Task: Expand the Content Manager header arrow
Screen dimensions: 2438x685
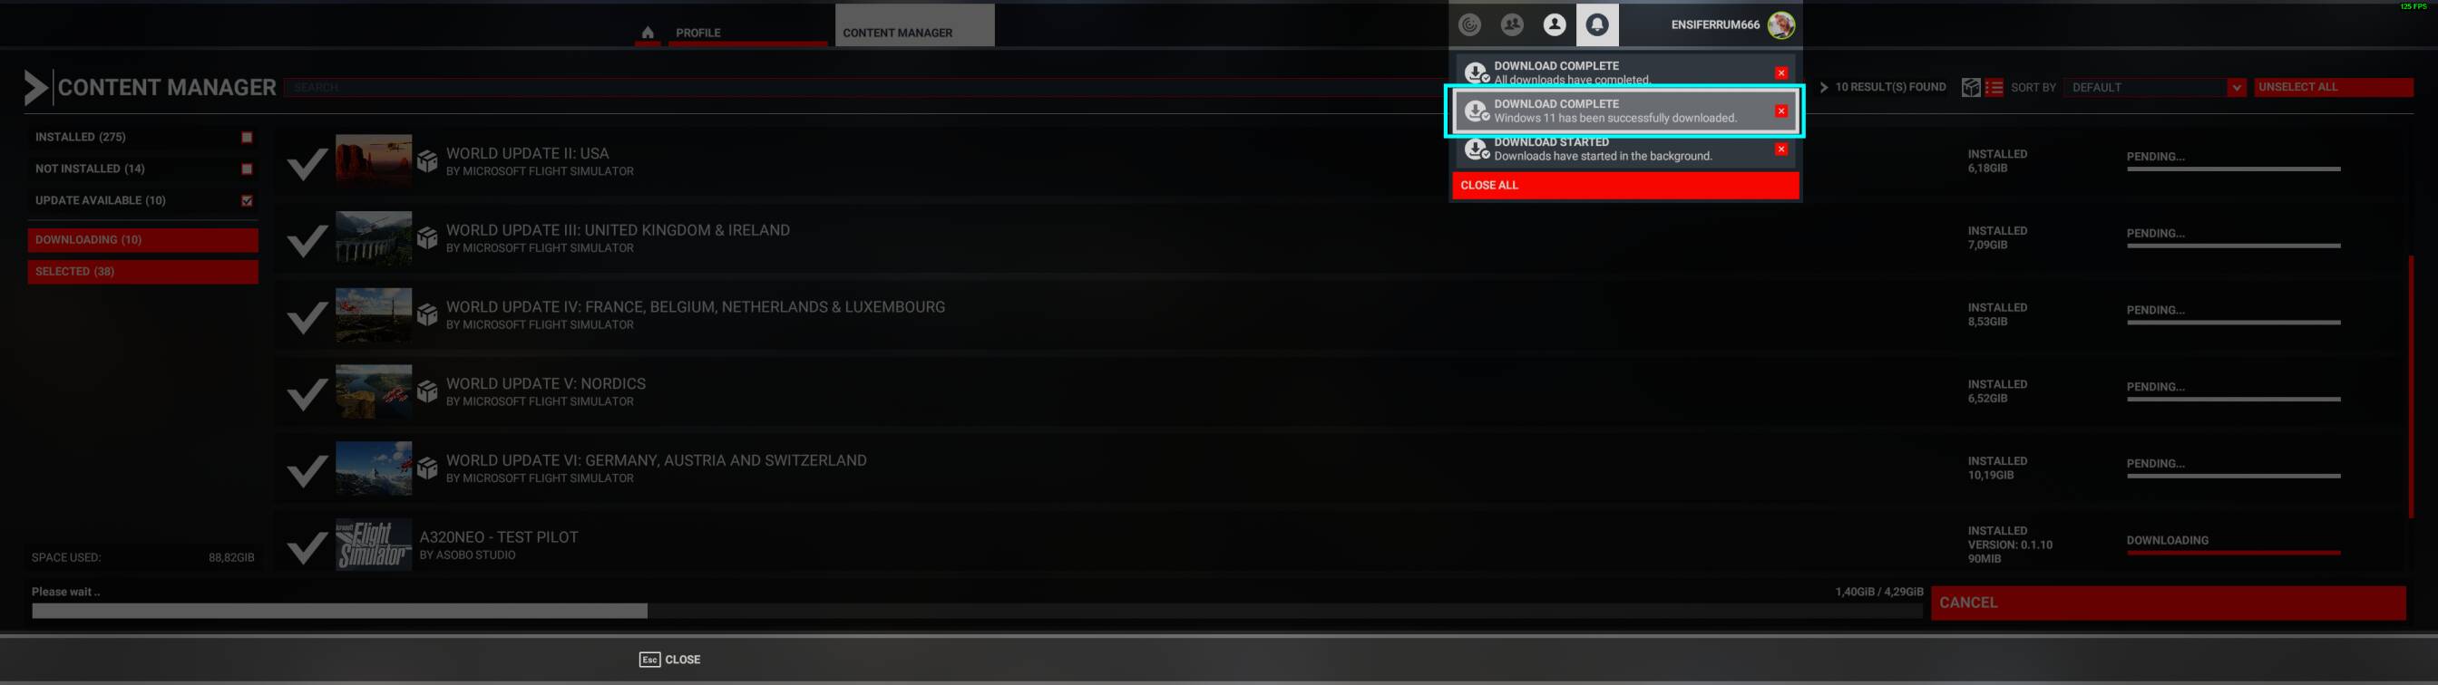Action: tap(36, 87)
